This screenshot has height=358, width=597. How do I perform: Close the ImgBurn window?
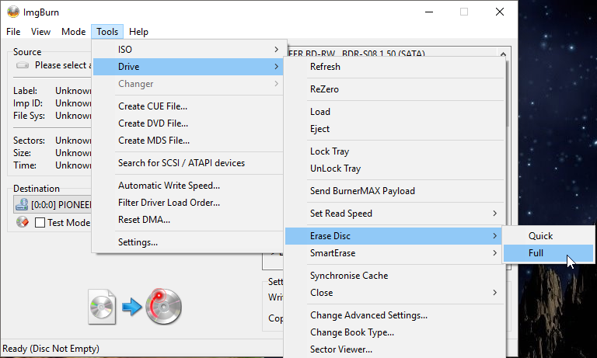pyautogui.click(x=500, y=12)
